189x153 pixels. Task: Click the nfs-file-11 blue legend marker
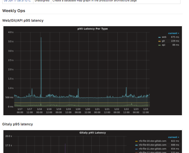click(x=137, y=149)
